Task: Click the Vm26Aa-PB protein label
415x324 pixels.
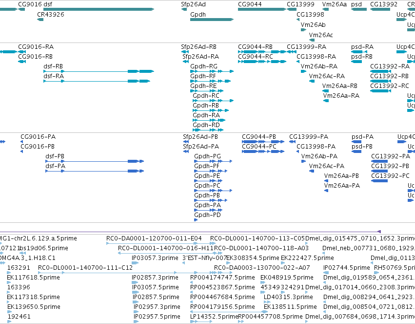Action: (x=341, y=176)
